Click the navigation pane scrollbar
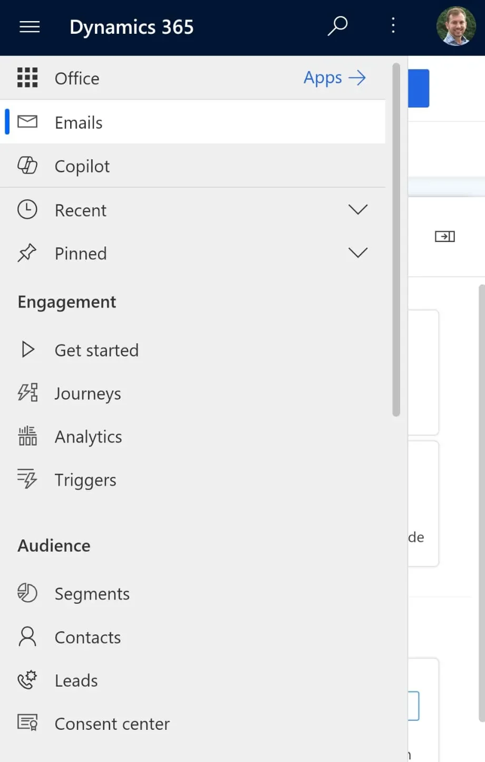Viewport: 485px width, 762px height. tap(396, 240)
